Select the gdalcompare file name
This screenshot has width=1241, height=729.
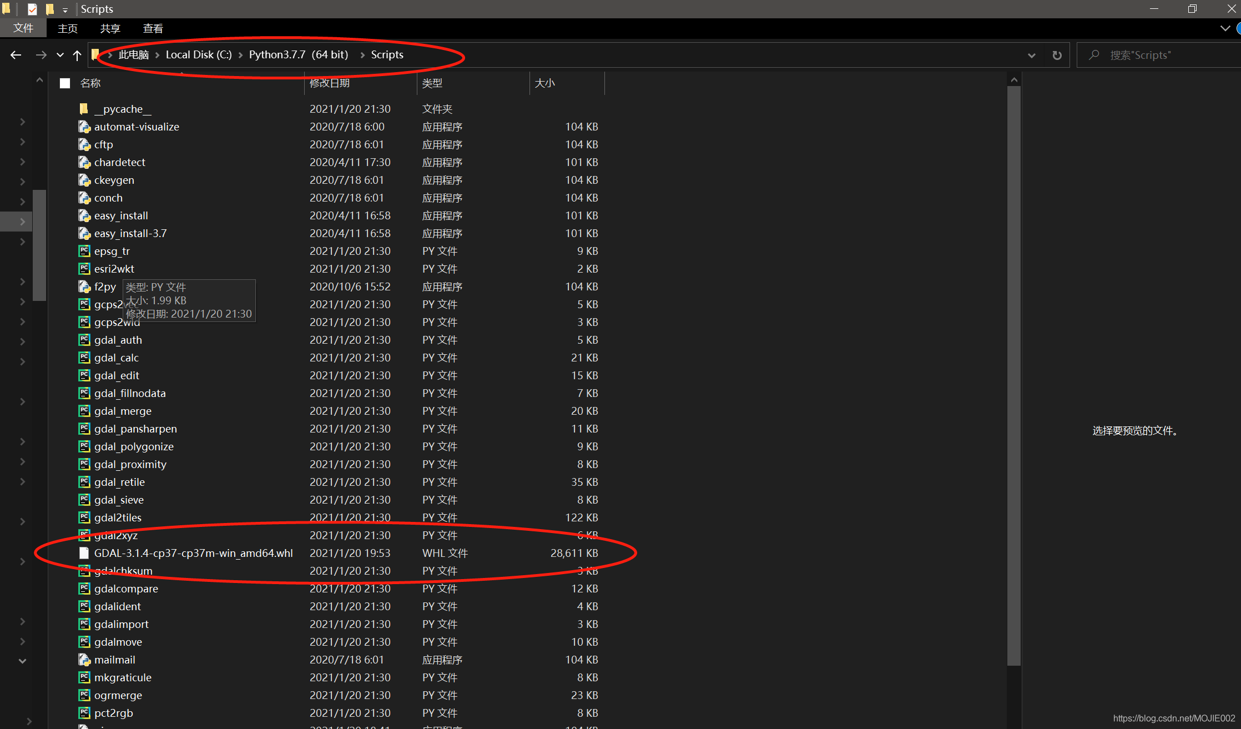(x=126, y=589)
